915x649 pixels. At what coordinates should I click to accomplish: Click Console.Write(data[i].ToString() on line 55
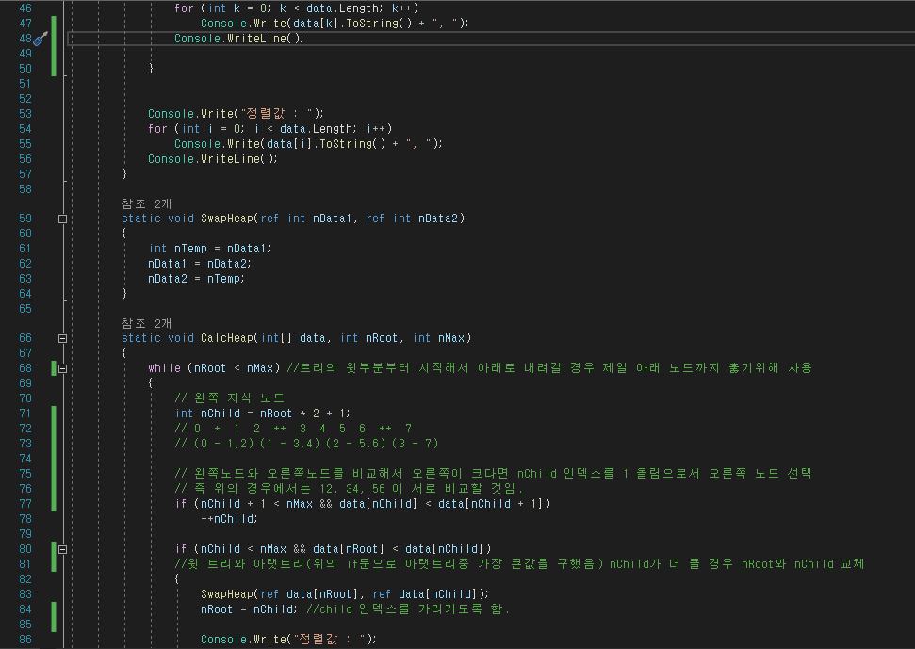[x=309, y=144]
